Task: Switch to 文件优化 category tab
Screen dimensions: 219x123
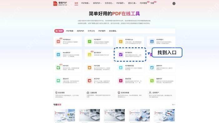Action: point(91,31)
